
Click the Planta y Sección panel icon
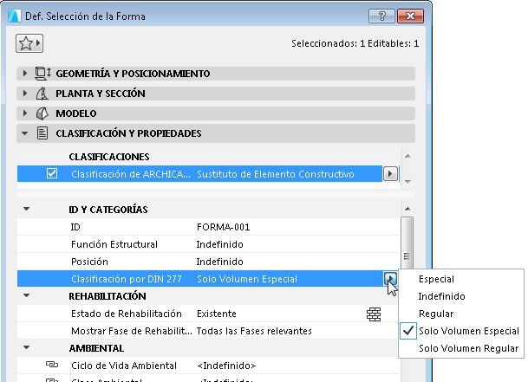[42, 94]
